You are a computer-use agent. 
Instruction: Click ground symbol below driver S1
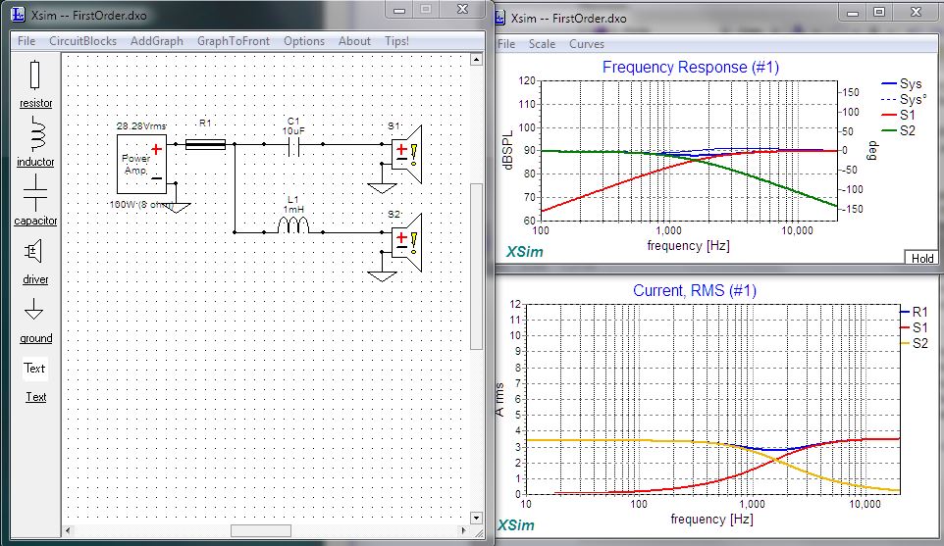point(383,188)
